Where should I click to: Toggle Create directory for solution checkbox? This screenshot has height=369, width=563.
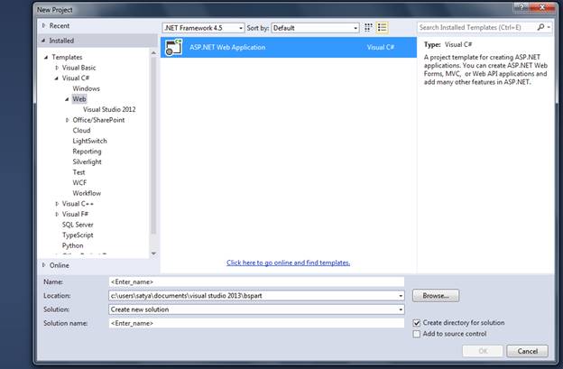417,323
